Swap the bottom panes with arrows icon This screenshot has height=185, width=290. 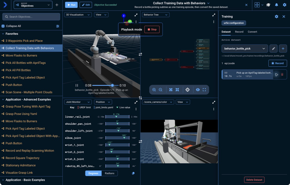140,142
